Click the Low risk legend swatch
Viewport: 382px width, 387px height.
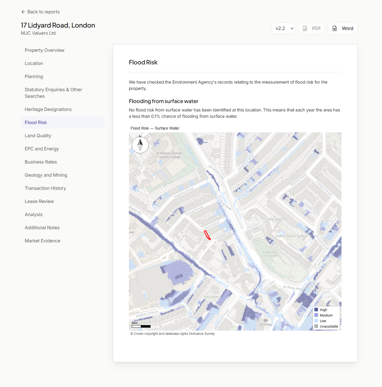tap(316, 321)
